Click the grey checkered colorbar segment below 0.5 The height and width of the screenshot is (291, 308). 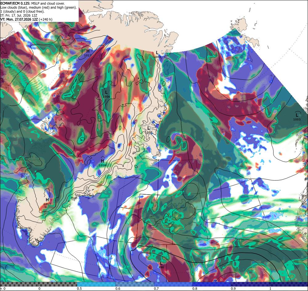pyautogui.click(x=38, y=284)
